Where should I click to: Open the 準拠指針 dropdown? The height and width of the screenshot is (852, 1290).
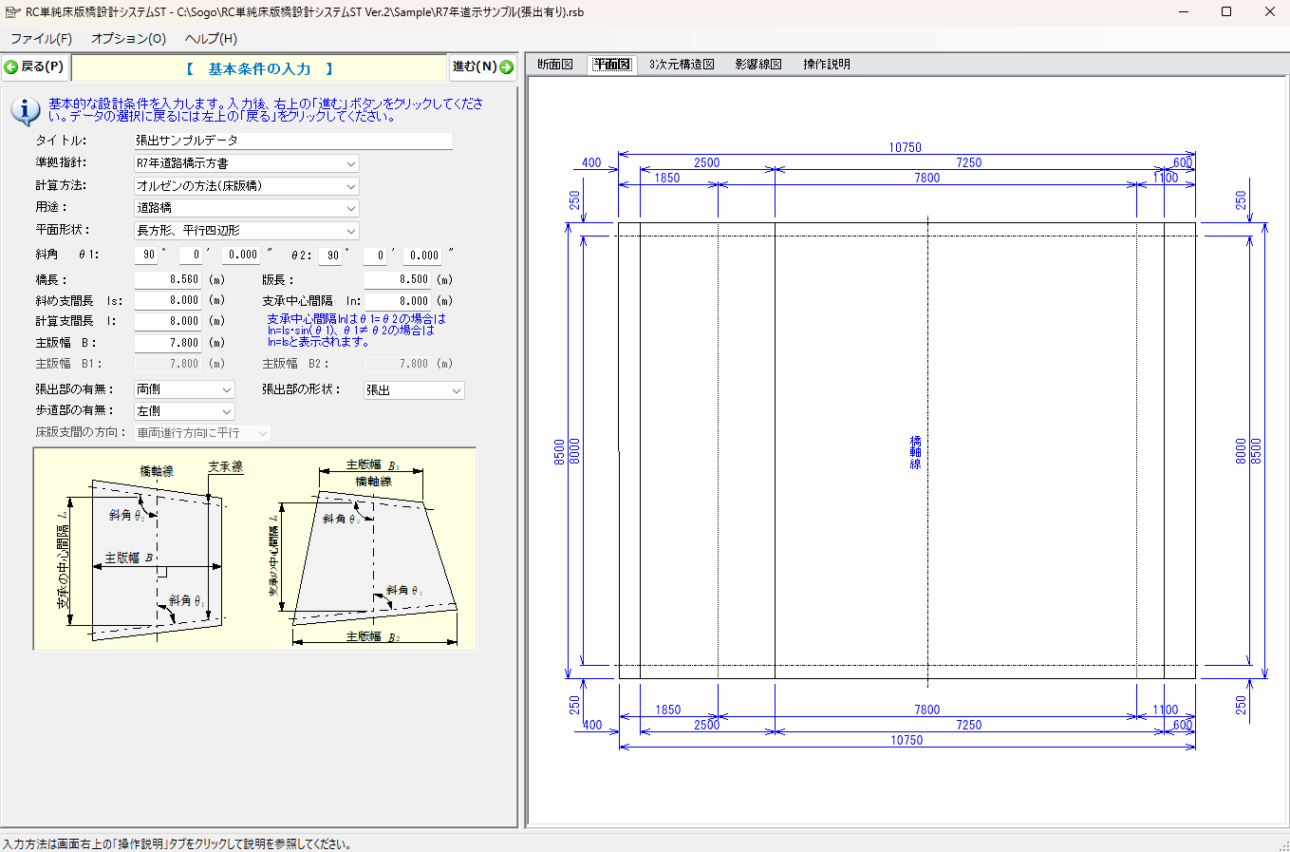(350, 163)
